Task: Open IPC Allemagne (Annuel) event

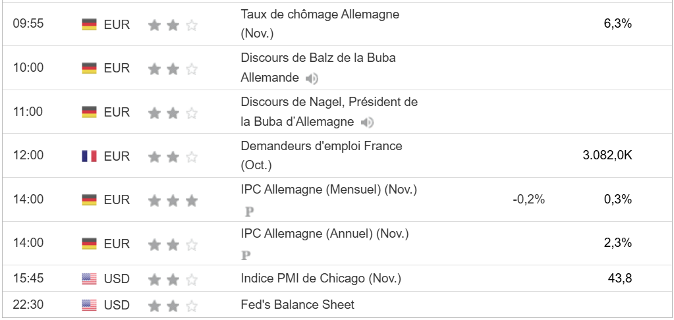Action: click(324, 233)
